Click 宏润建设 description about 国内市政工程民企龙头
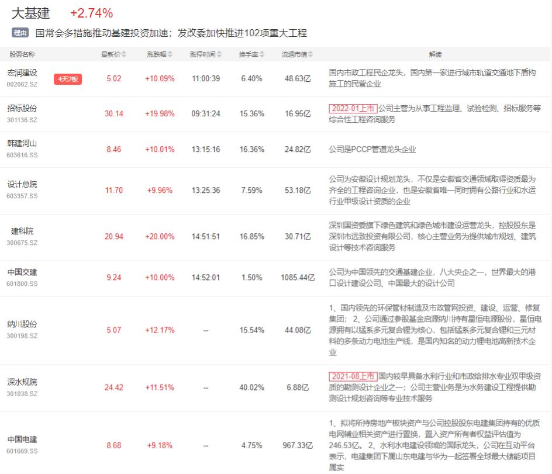Viewport: 552px width, 474px height. (x=432, y=78)
